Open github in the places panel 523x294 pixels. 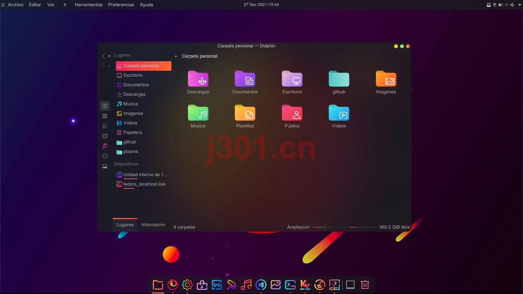click(144, 142)
